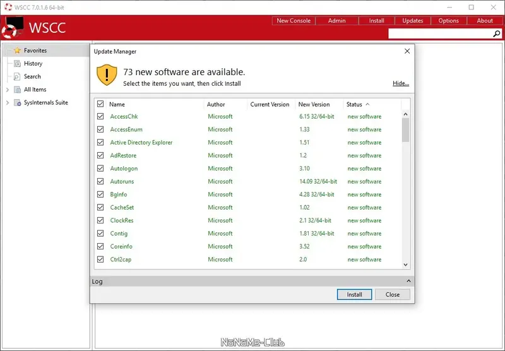Image resolution: width=505 pixels, height=351 pixels.
Task: Select Search in the sidebar
Action: pyautogui.click(x=32, y=76)
